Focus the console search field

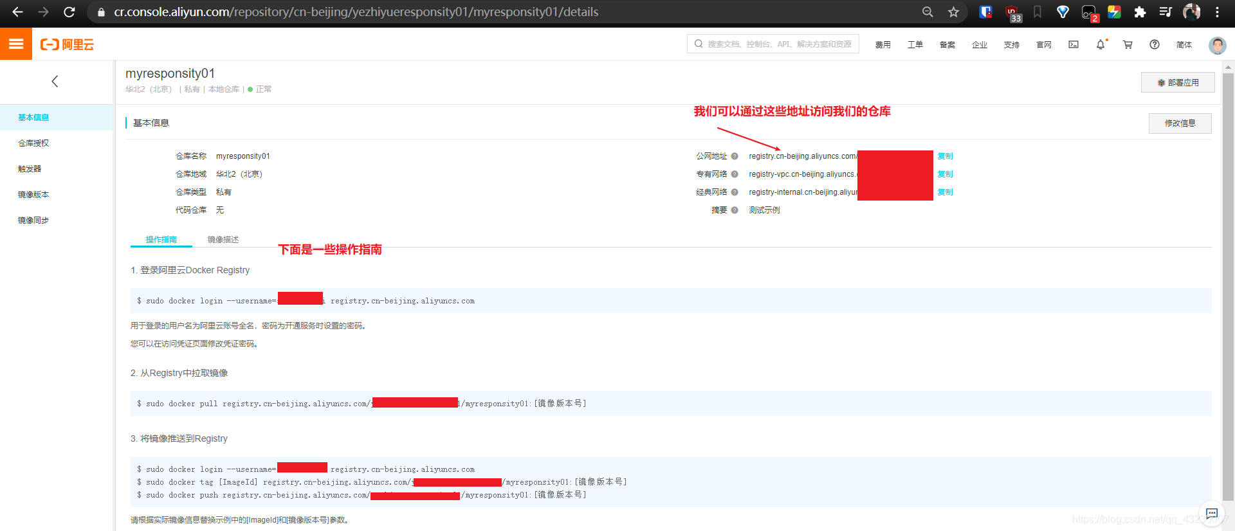773,44
